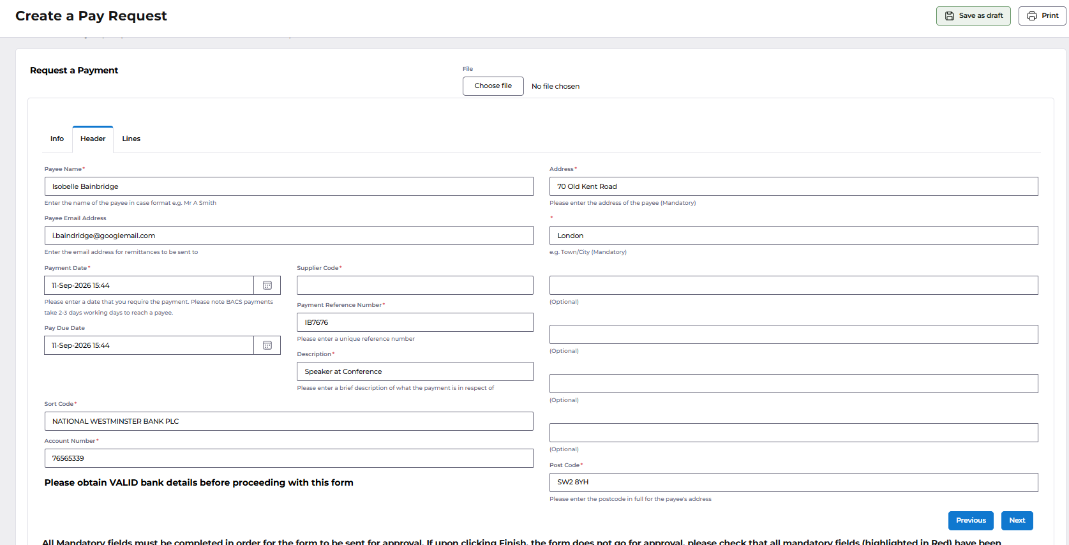Select the Header tab
Viewport: 1069px width, 545px height.
coord(93,138)
